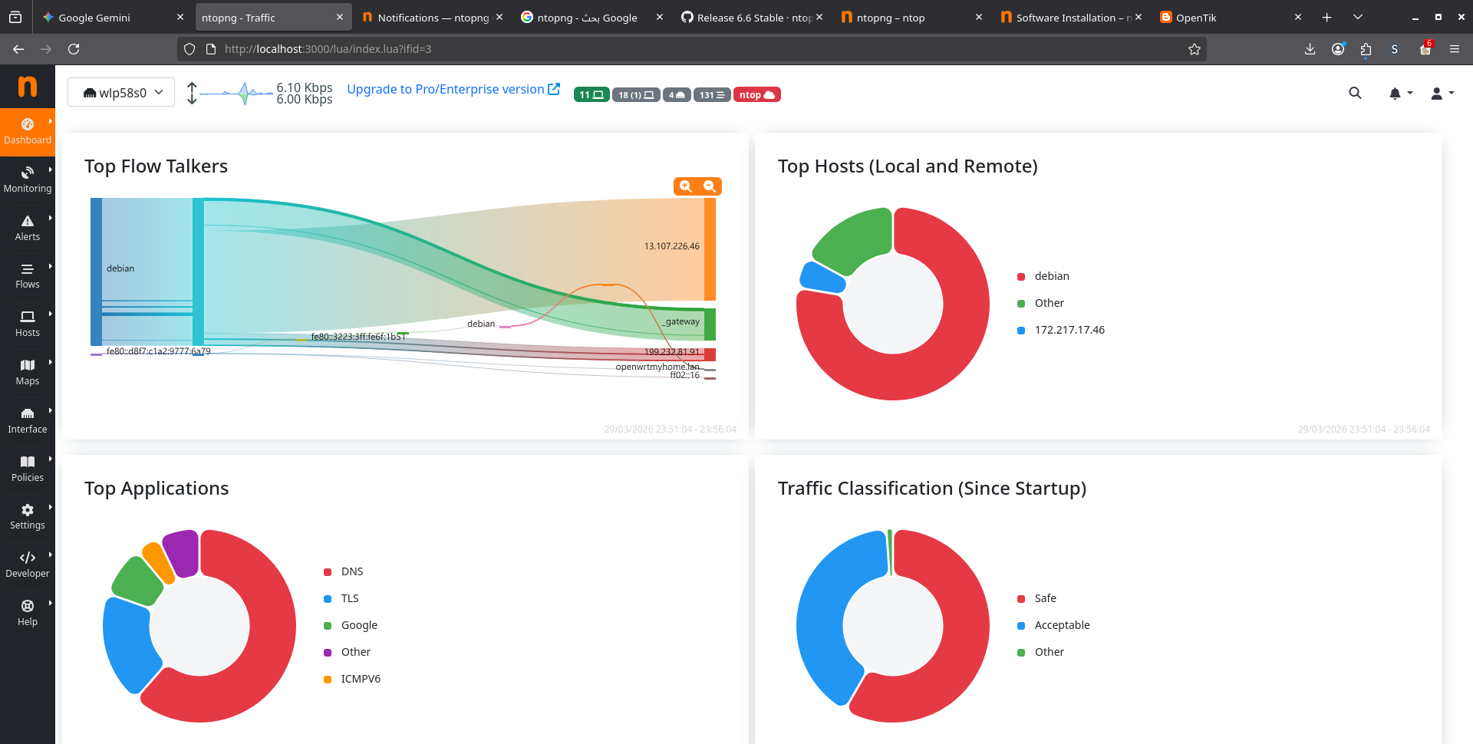Open the user account dropdown
This screenshot has height=744, width=1473.
1442,94
